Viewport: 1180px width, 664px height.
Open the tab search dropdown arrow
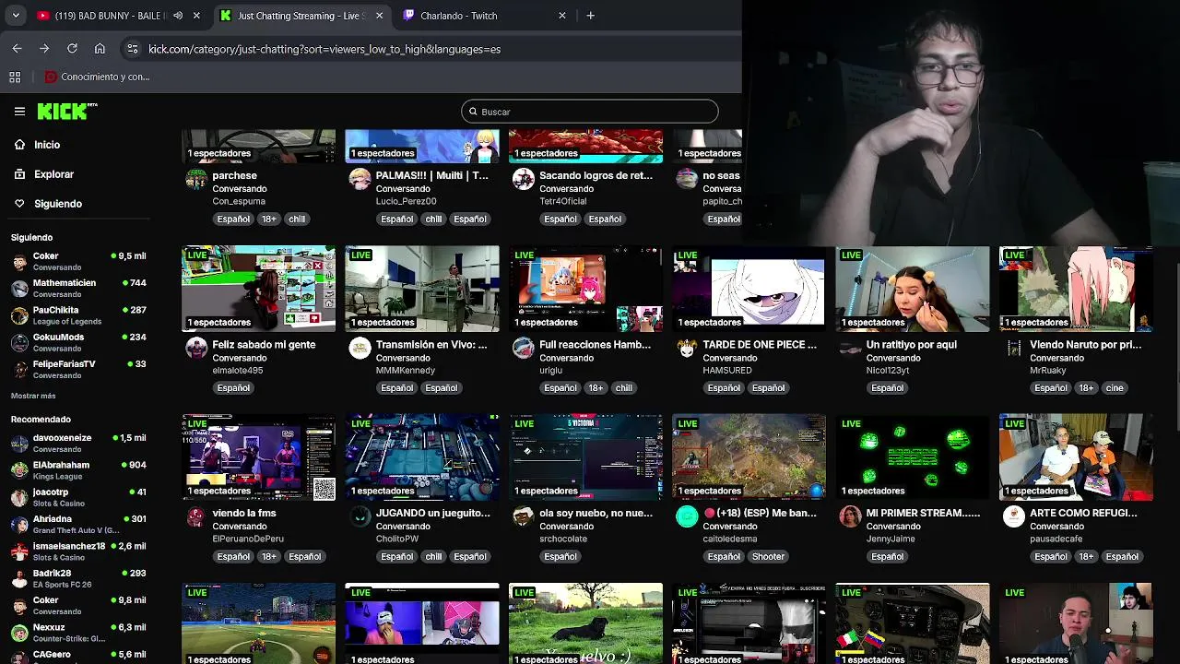[16, 16]
